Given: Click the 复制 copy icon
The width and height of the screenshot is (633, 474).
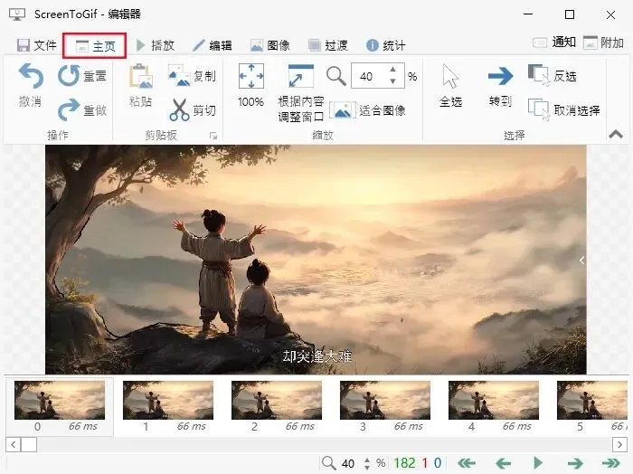Looking at the screenshot, I should pos(179,76).
